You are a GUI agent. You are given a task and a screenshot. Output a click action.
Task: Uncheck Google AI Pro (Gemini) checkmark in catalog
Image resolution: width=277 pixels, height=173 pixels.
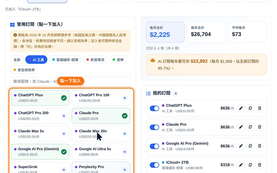point(64,152)
